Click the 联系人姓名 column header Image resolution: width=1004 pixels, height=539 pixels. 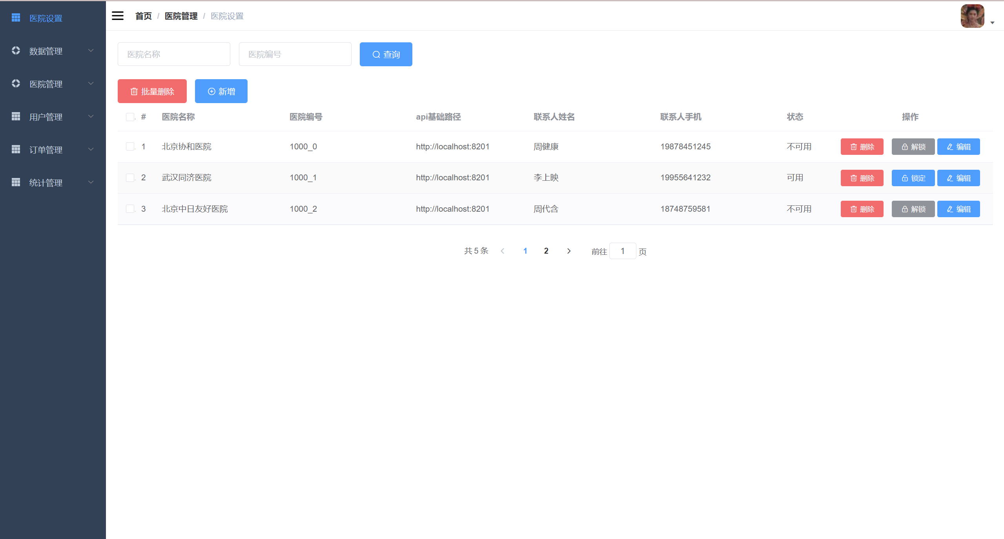(554, 117)
